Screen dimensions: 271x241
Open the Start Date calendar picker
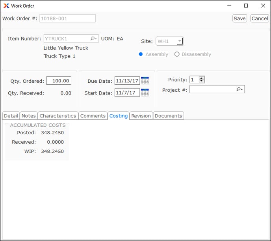[x=145, y=93]
